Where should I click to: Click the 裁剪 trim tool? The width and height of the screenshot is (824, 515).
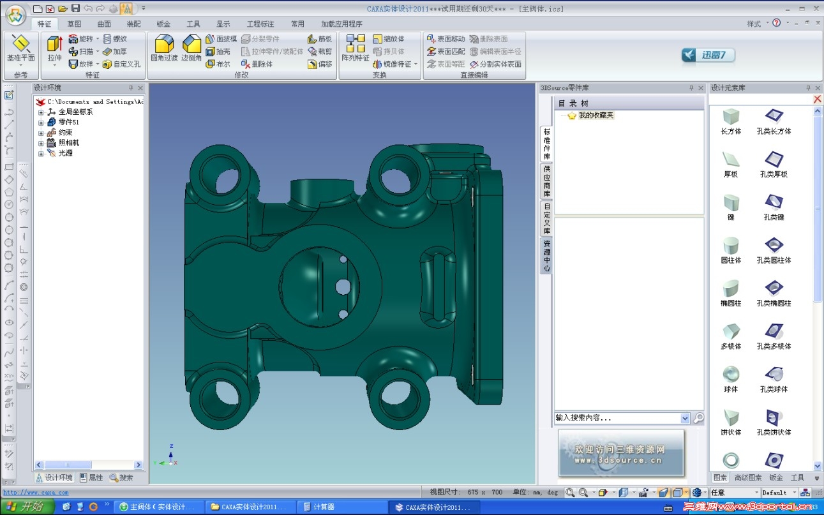tap(320, 52)
